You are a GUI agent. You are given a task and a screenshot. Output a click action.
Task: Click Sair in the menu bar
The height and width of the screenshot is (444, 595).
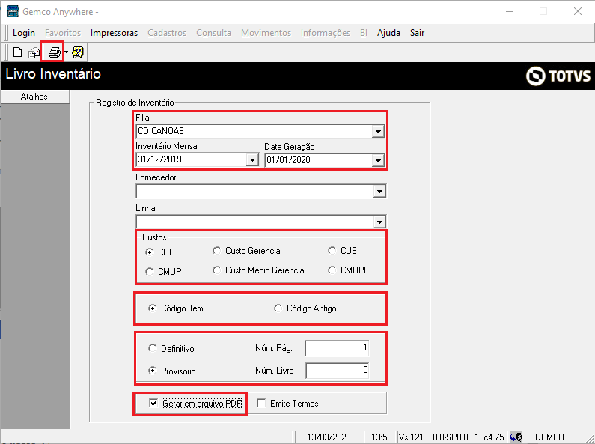pos(417,33)
